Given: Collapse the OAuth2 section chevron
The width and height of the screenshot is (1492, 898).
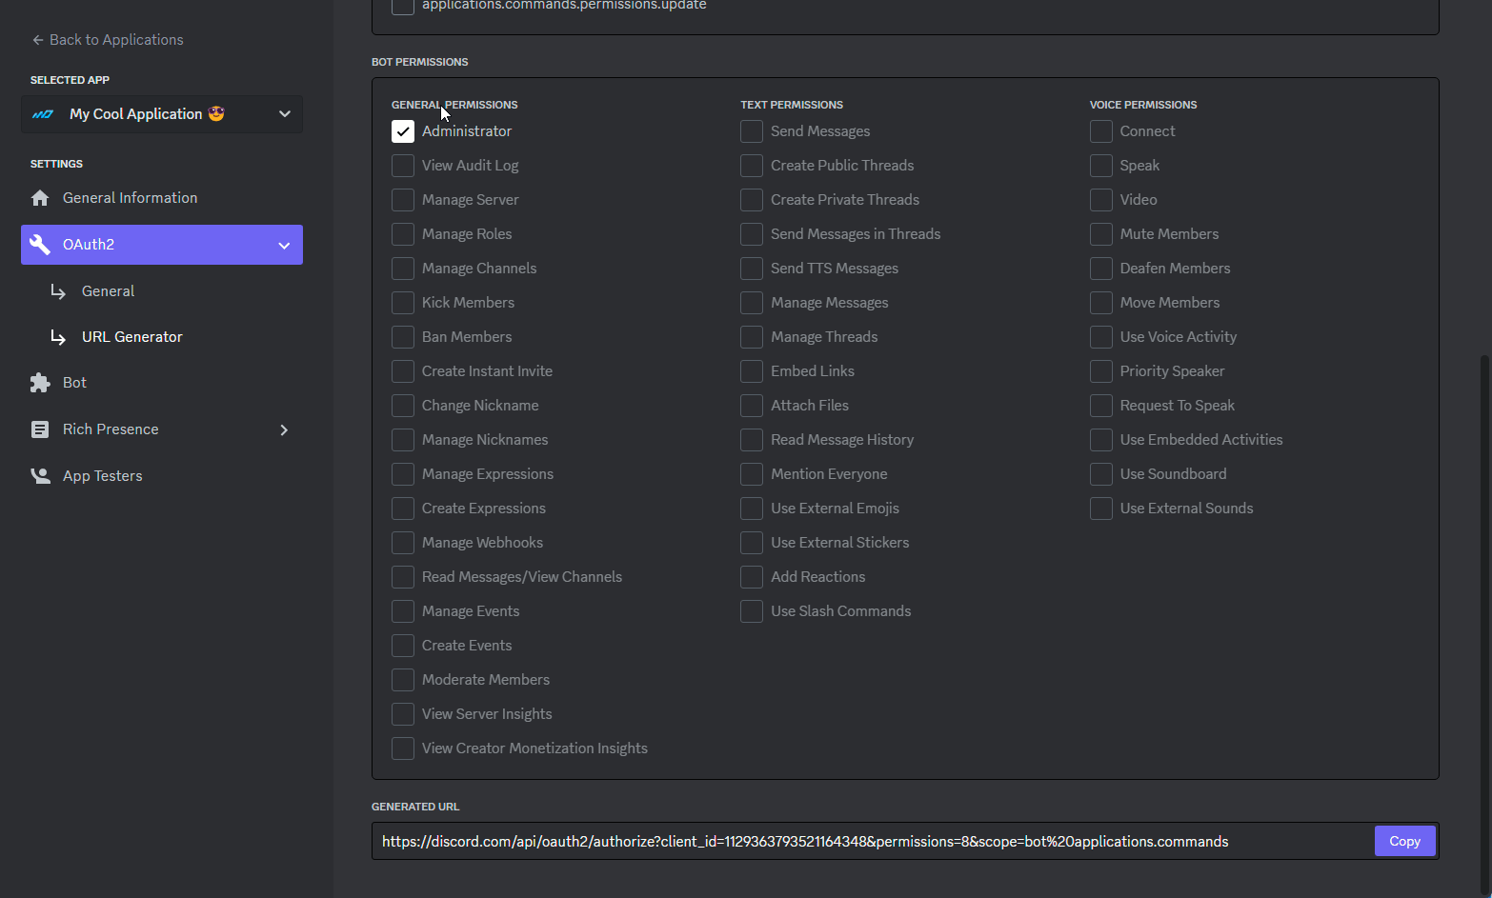Looking at the screenshot, I should 284,246.
